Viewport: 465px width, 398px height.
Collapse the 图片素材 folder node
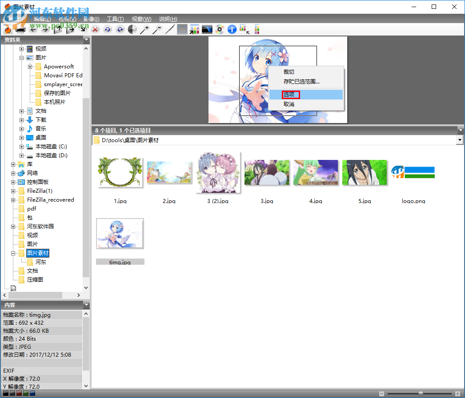(x=13, y=253)
